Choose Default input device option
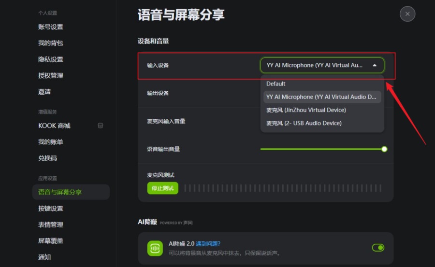Image resolution: width=435 pixels, height=267 pixels. 322,84
